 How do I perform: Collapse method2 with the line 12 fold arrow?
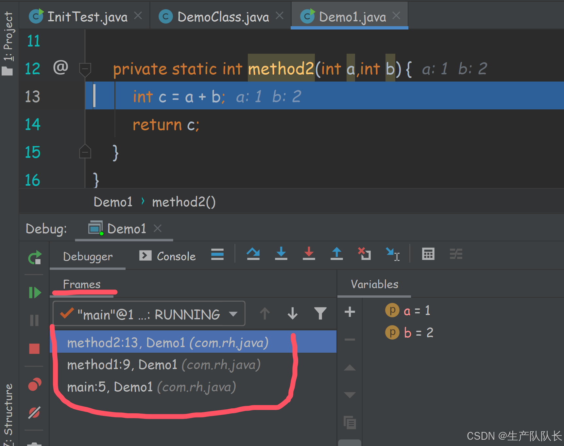pos(85,69)
